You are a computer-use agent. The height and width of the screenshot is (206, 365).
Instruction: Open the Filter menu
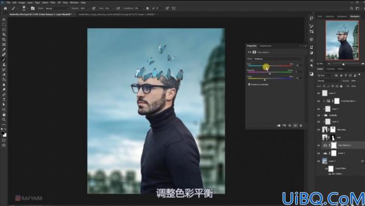(53, 3)
